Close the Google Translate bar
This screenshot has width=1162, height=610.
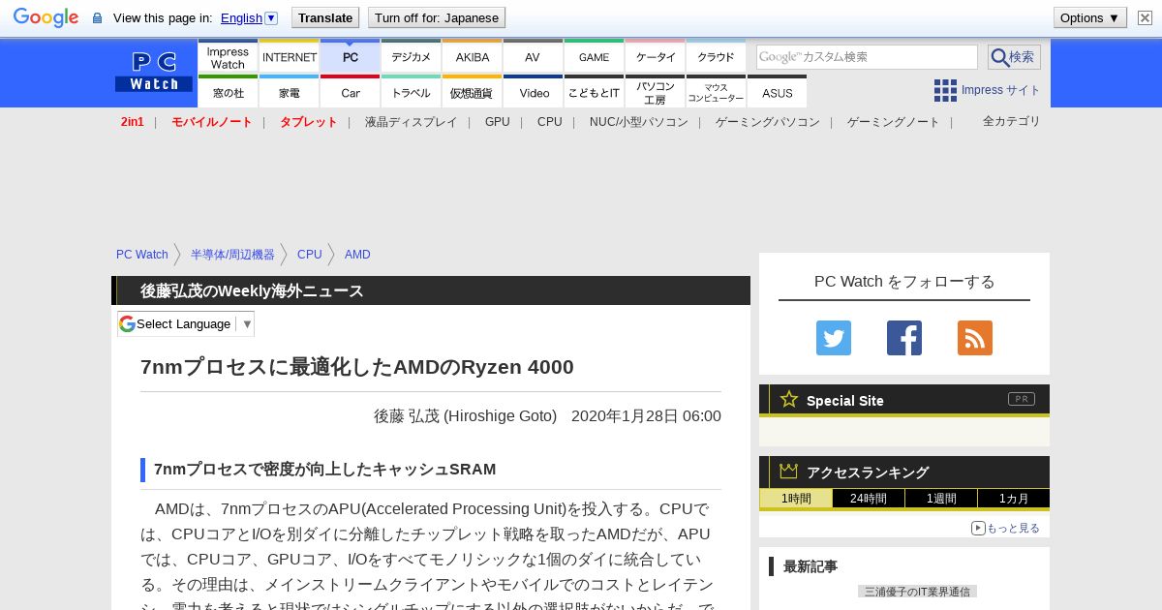pyautogui.click(x=1145, y=17)
